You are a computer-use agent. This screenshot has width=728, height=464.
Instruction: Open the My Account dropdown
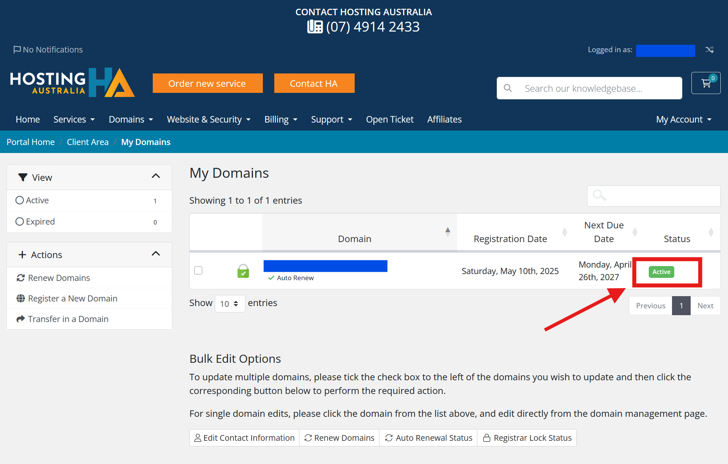pyautogui.click(x=684, y=120)
